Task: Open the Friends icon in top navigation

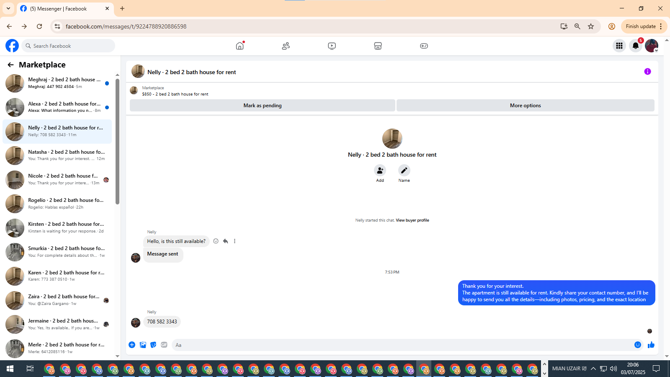Action: (x=286, y=46)
